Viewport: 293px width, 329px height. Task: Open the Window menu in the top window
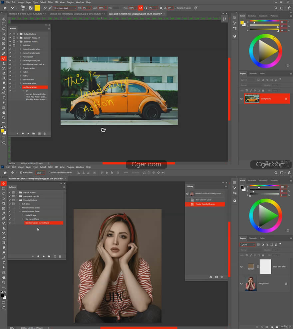click(80, 2)
